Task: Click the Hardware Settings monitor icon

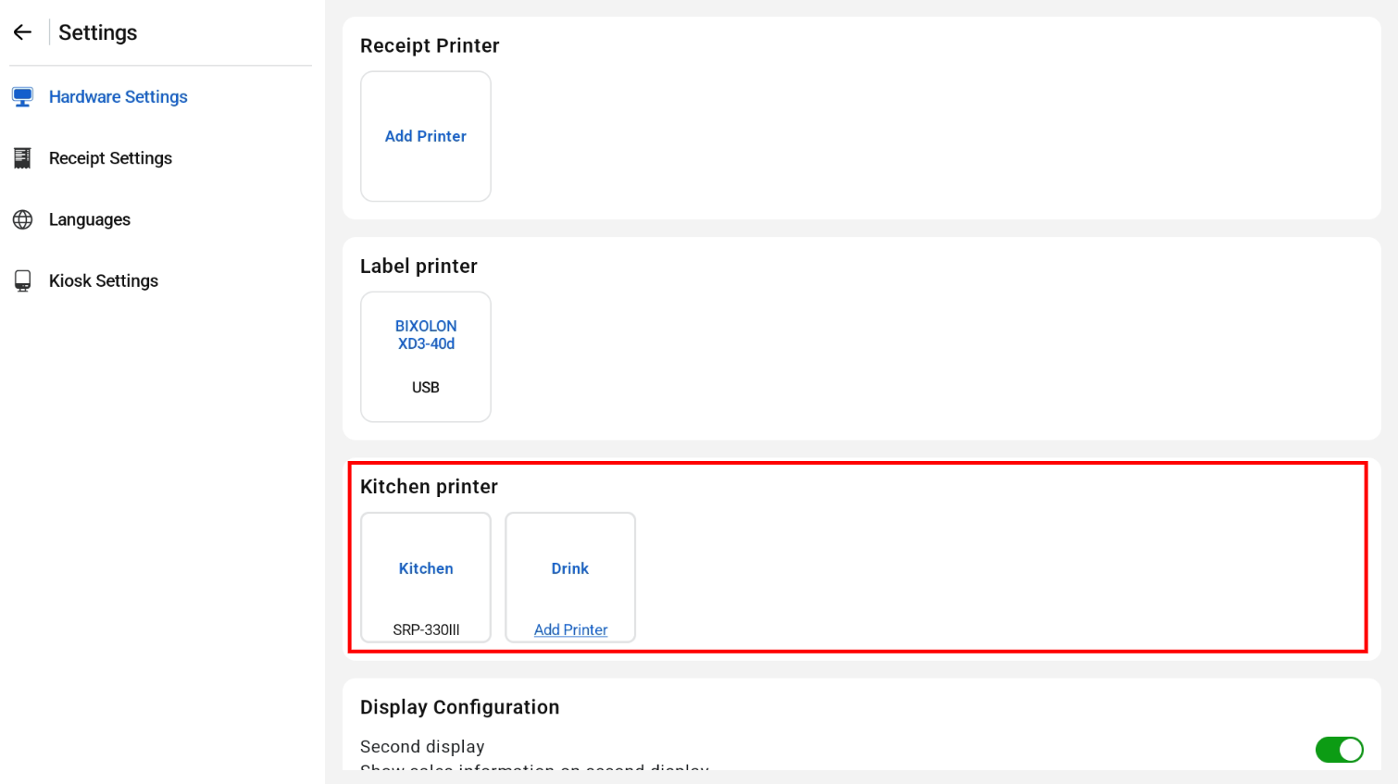Action: tap(23, 97)
